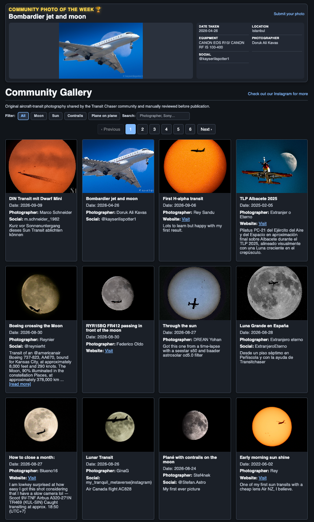The height and width of the screenshot is (522, 314).
Task: Open the Boeing crossing the Moon photo
Action: pos(41,293)
